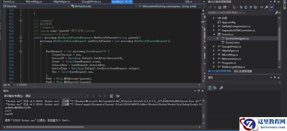Toggle word wrap in the Output window
Viewport: 287px width, 131px height.
tap(118, 96)
